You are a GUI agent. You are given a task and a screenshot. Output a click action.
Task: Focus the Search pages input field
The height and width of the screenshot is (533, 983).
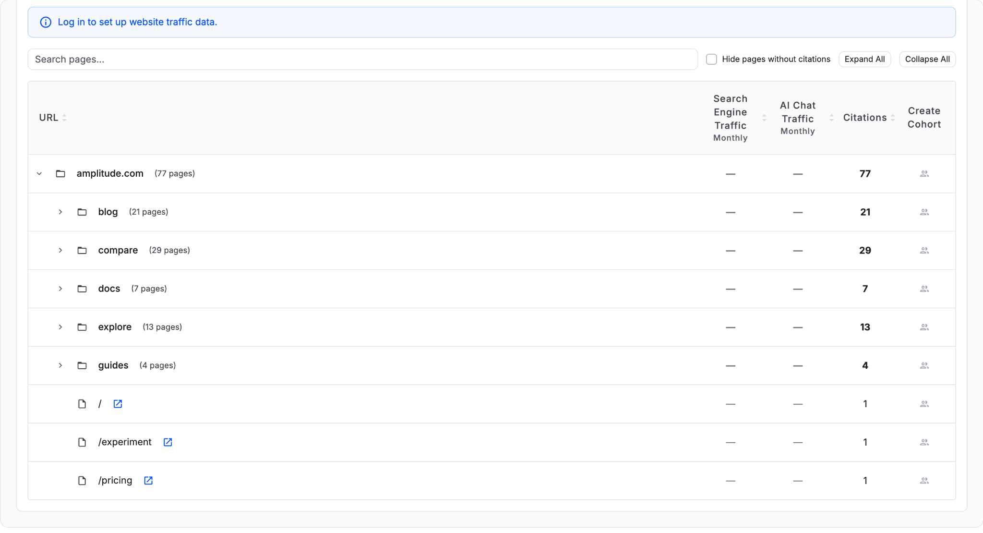pyautogui.click(x=362, y=59)
